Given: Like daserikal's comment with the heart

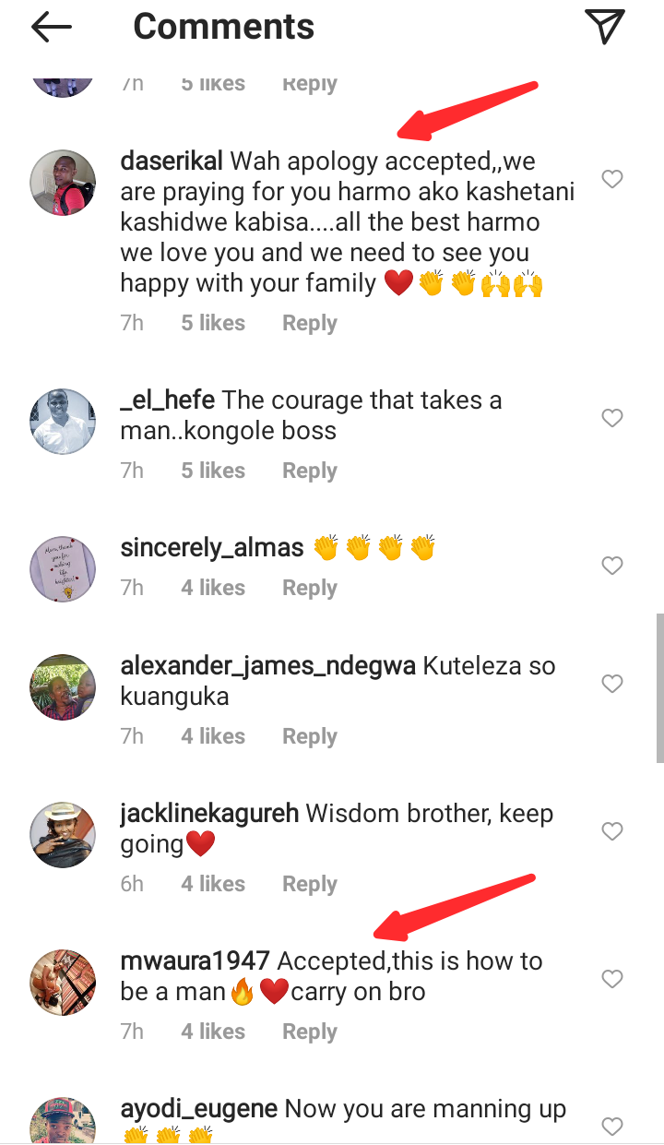Looking at the screenshot, I should coord(612,179).
